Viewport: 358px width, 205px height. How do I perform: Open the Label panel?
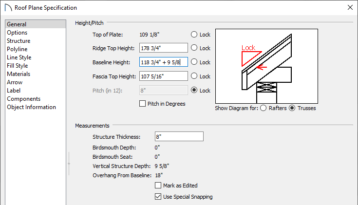pyautogui.click(x=14, y=91)
